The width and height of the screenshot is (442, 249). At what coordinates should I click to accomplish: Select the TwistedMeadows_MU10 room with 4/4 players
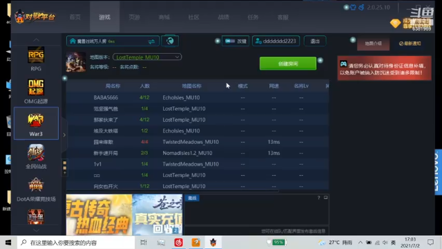tap(198, 142)
